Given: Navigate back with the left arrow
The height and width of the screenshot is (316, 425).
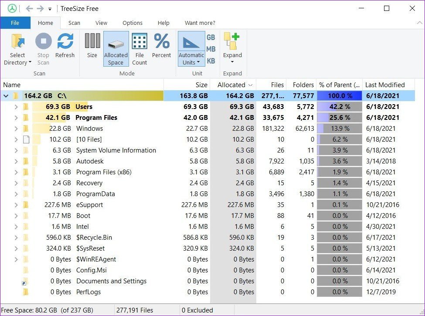Looking at the screenshot, I should (29, 9).
